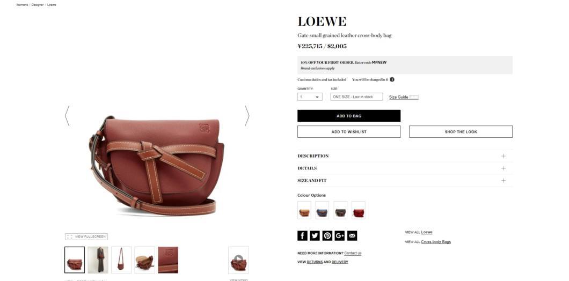The width and height of the screenshot is (569, 281).
Task: Expand the Description section
Action: (405, 156)
